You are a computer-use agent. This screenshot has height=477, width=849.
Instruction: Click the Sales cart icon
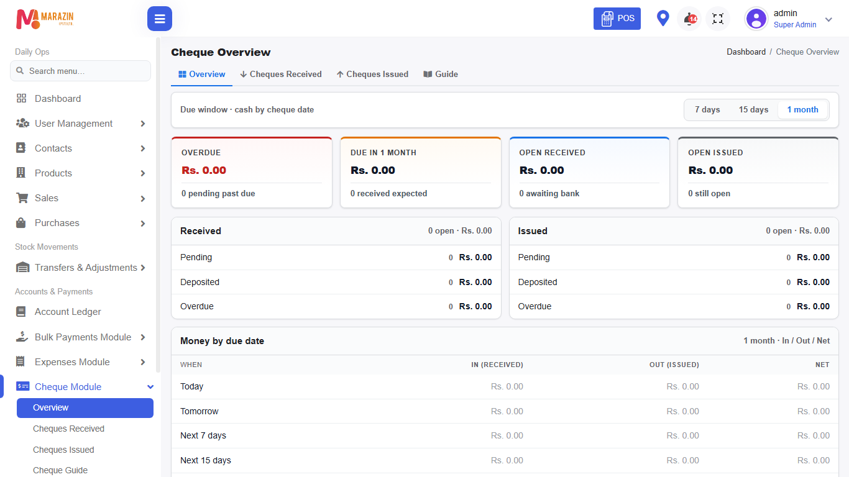click(22, 198)
